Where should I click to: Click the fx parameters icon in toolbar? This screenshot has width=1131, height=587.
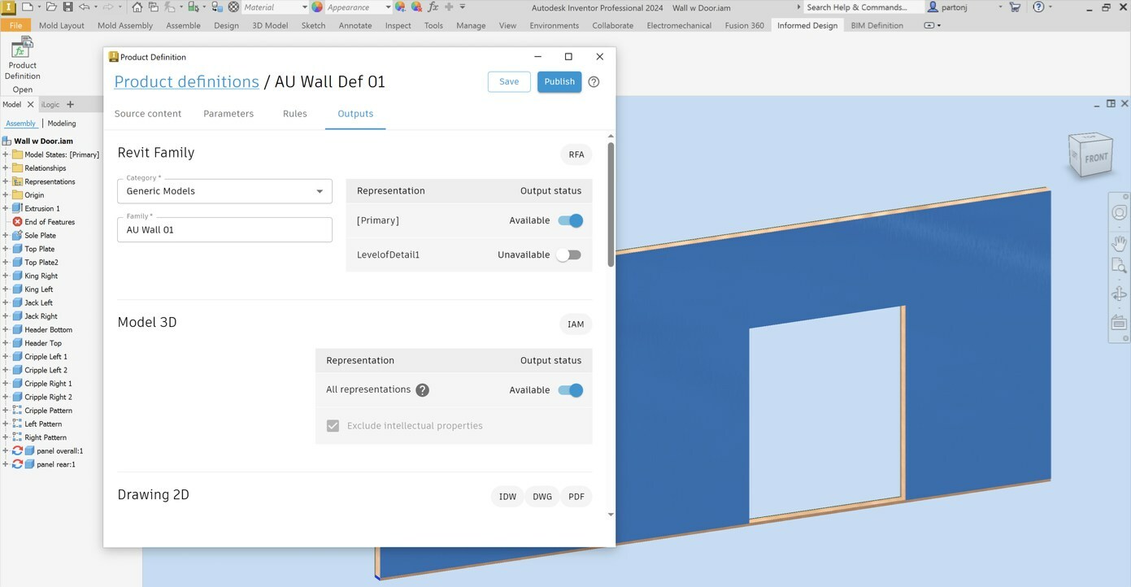click(x=433, y=7)
